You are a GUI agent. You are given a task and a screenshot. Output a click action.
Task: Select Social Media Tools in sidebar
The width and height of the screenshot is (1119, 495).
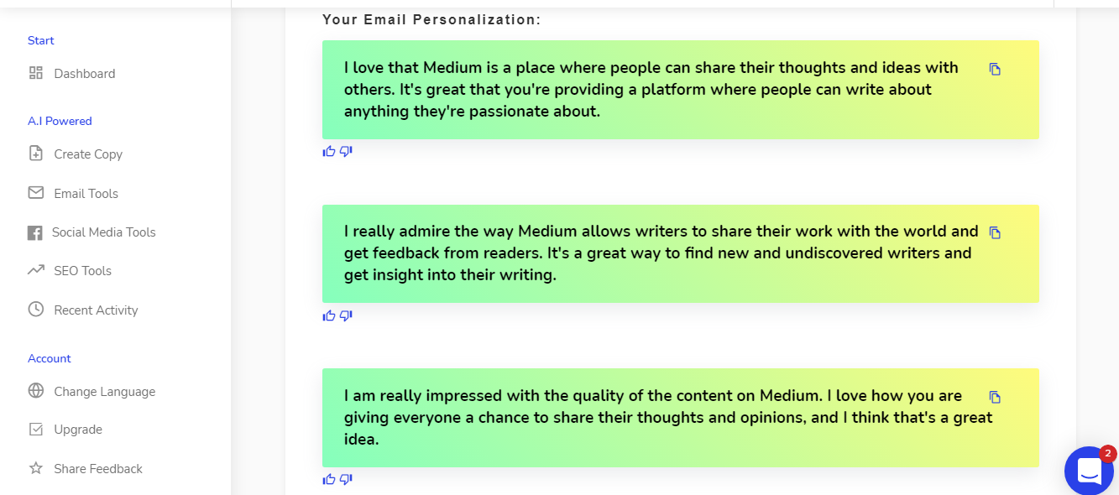[x=103, y=232]
